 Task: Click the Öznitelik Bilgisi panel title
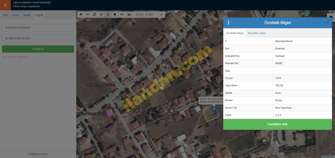pyautogui.click(x=277, y=23)
